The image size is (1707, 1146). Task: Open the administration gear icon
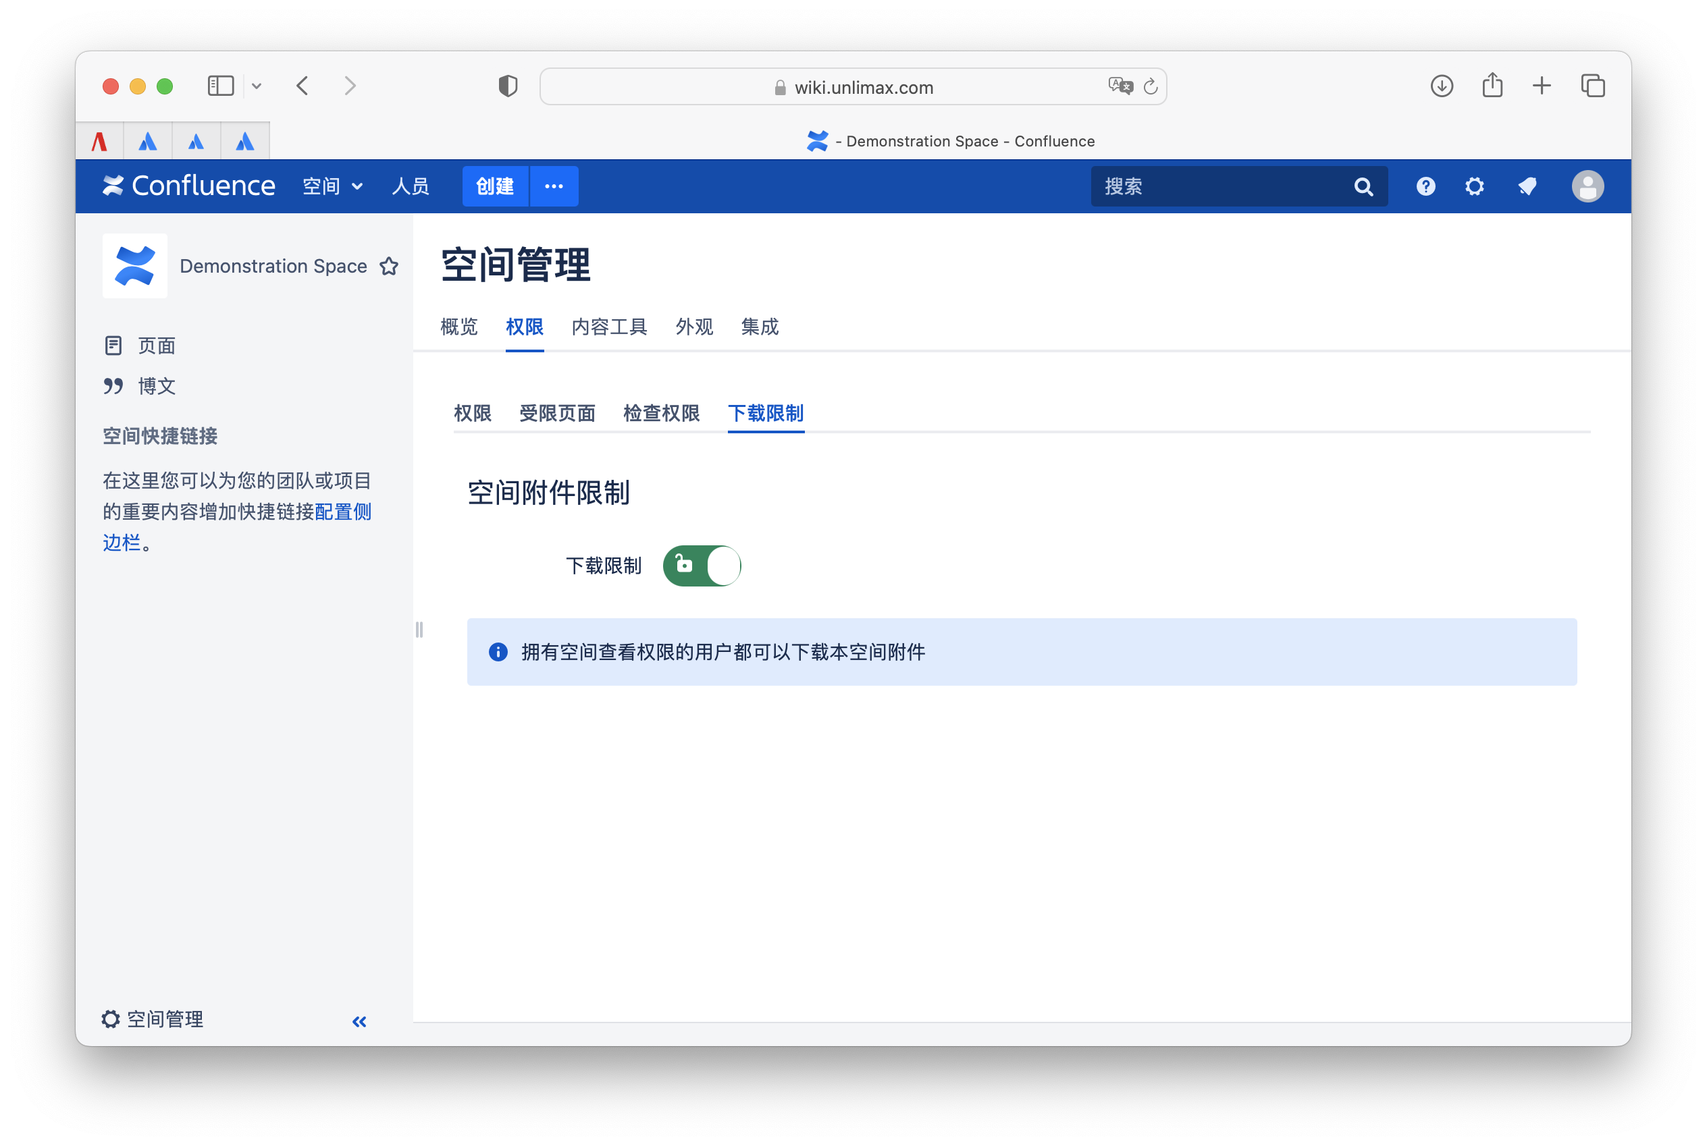click(1475, 186)
